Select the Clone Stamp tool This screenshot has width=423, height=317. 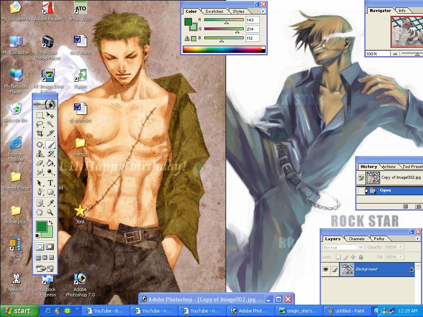[x=39, y=154]
